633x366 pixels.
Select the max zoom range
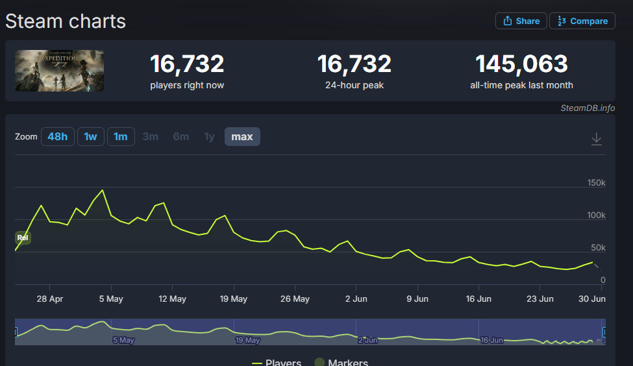click(x=242, y=137)
